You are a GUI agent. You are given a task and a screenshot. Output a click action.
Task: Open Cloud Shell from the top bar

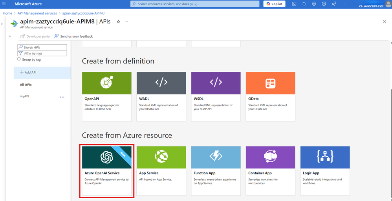294,4
